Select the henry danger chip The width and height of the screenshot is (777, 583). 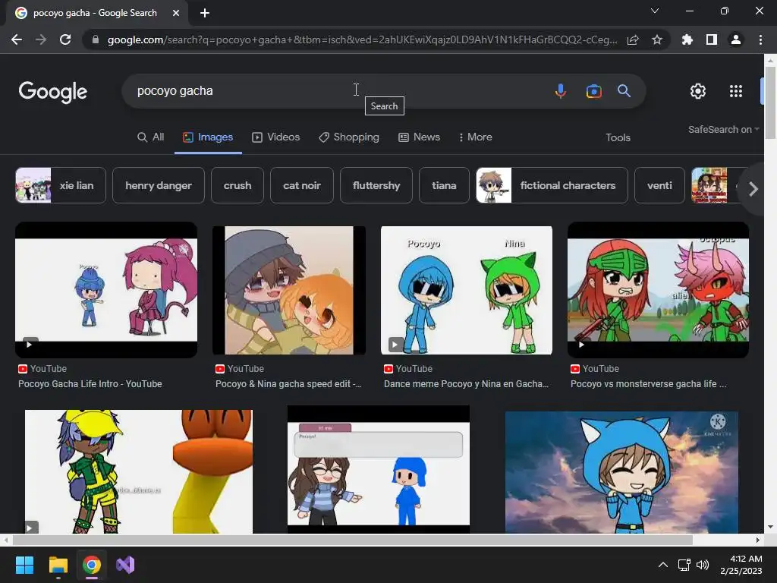tap(159, 185)
